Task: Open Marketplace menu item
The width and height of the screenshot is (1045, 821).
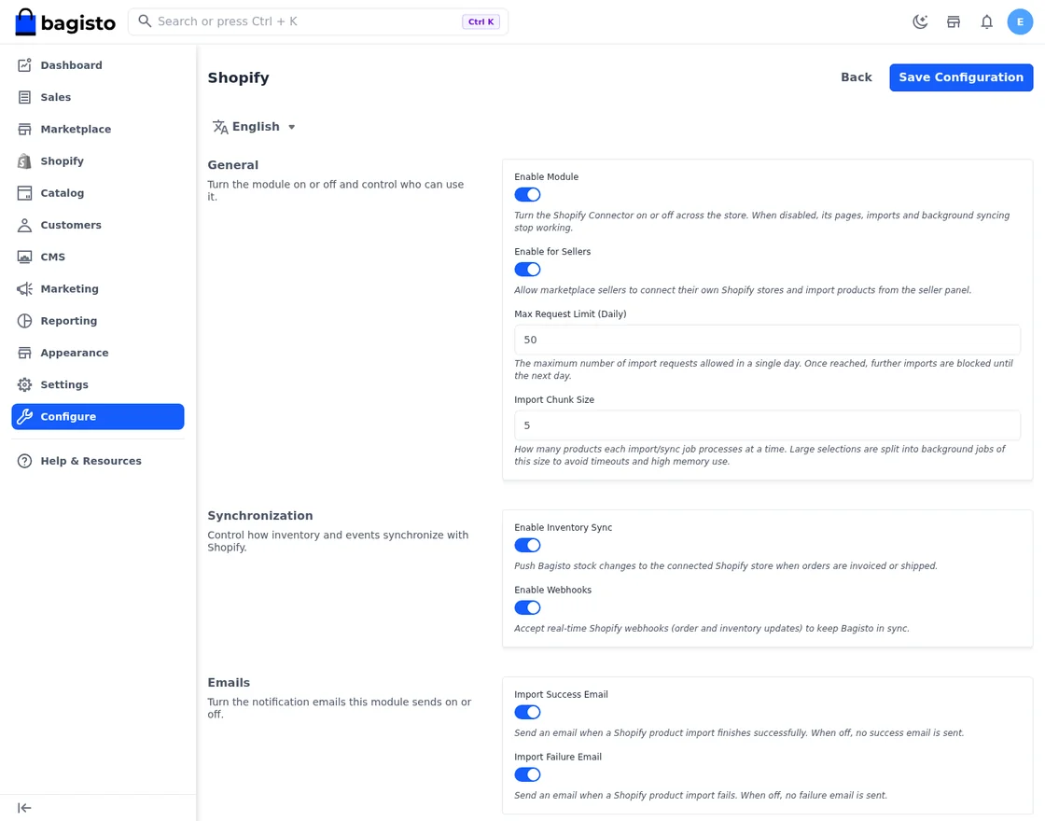Action: click(x=98, y=130)
